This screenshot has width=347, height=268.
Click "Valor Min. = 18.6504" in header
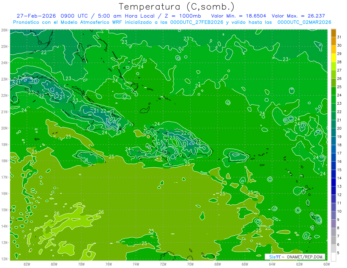click(239, 16)
